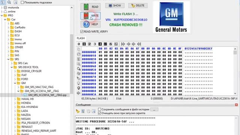Go to next bookmark with right arrow
Viewport: 240px width, 135px height.
pyautogui.click(x=133, y=44)
